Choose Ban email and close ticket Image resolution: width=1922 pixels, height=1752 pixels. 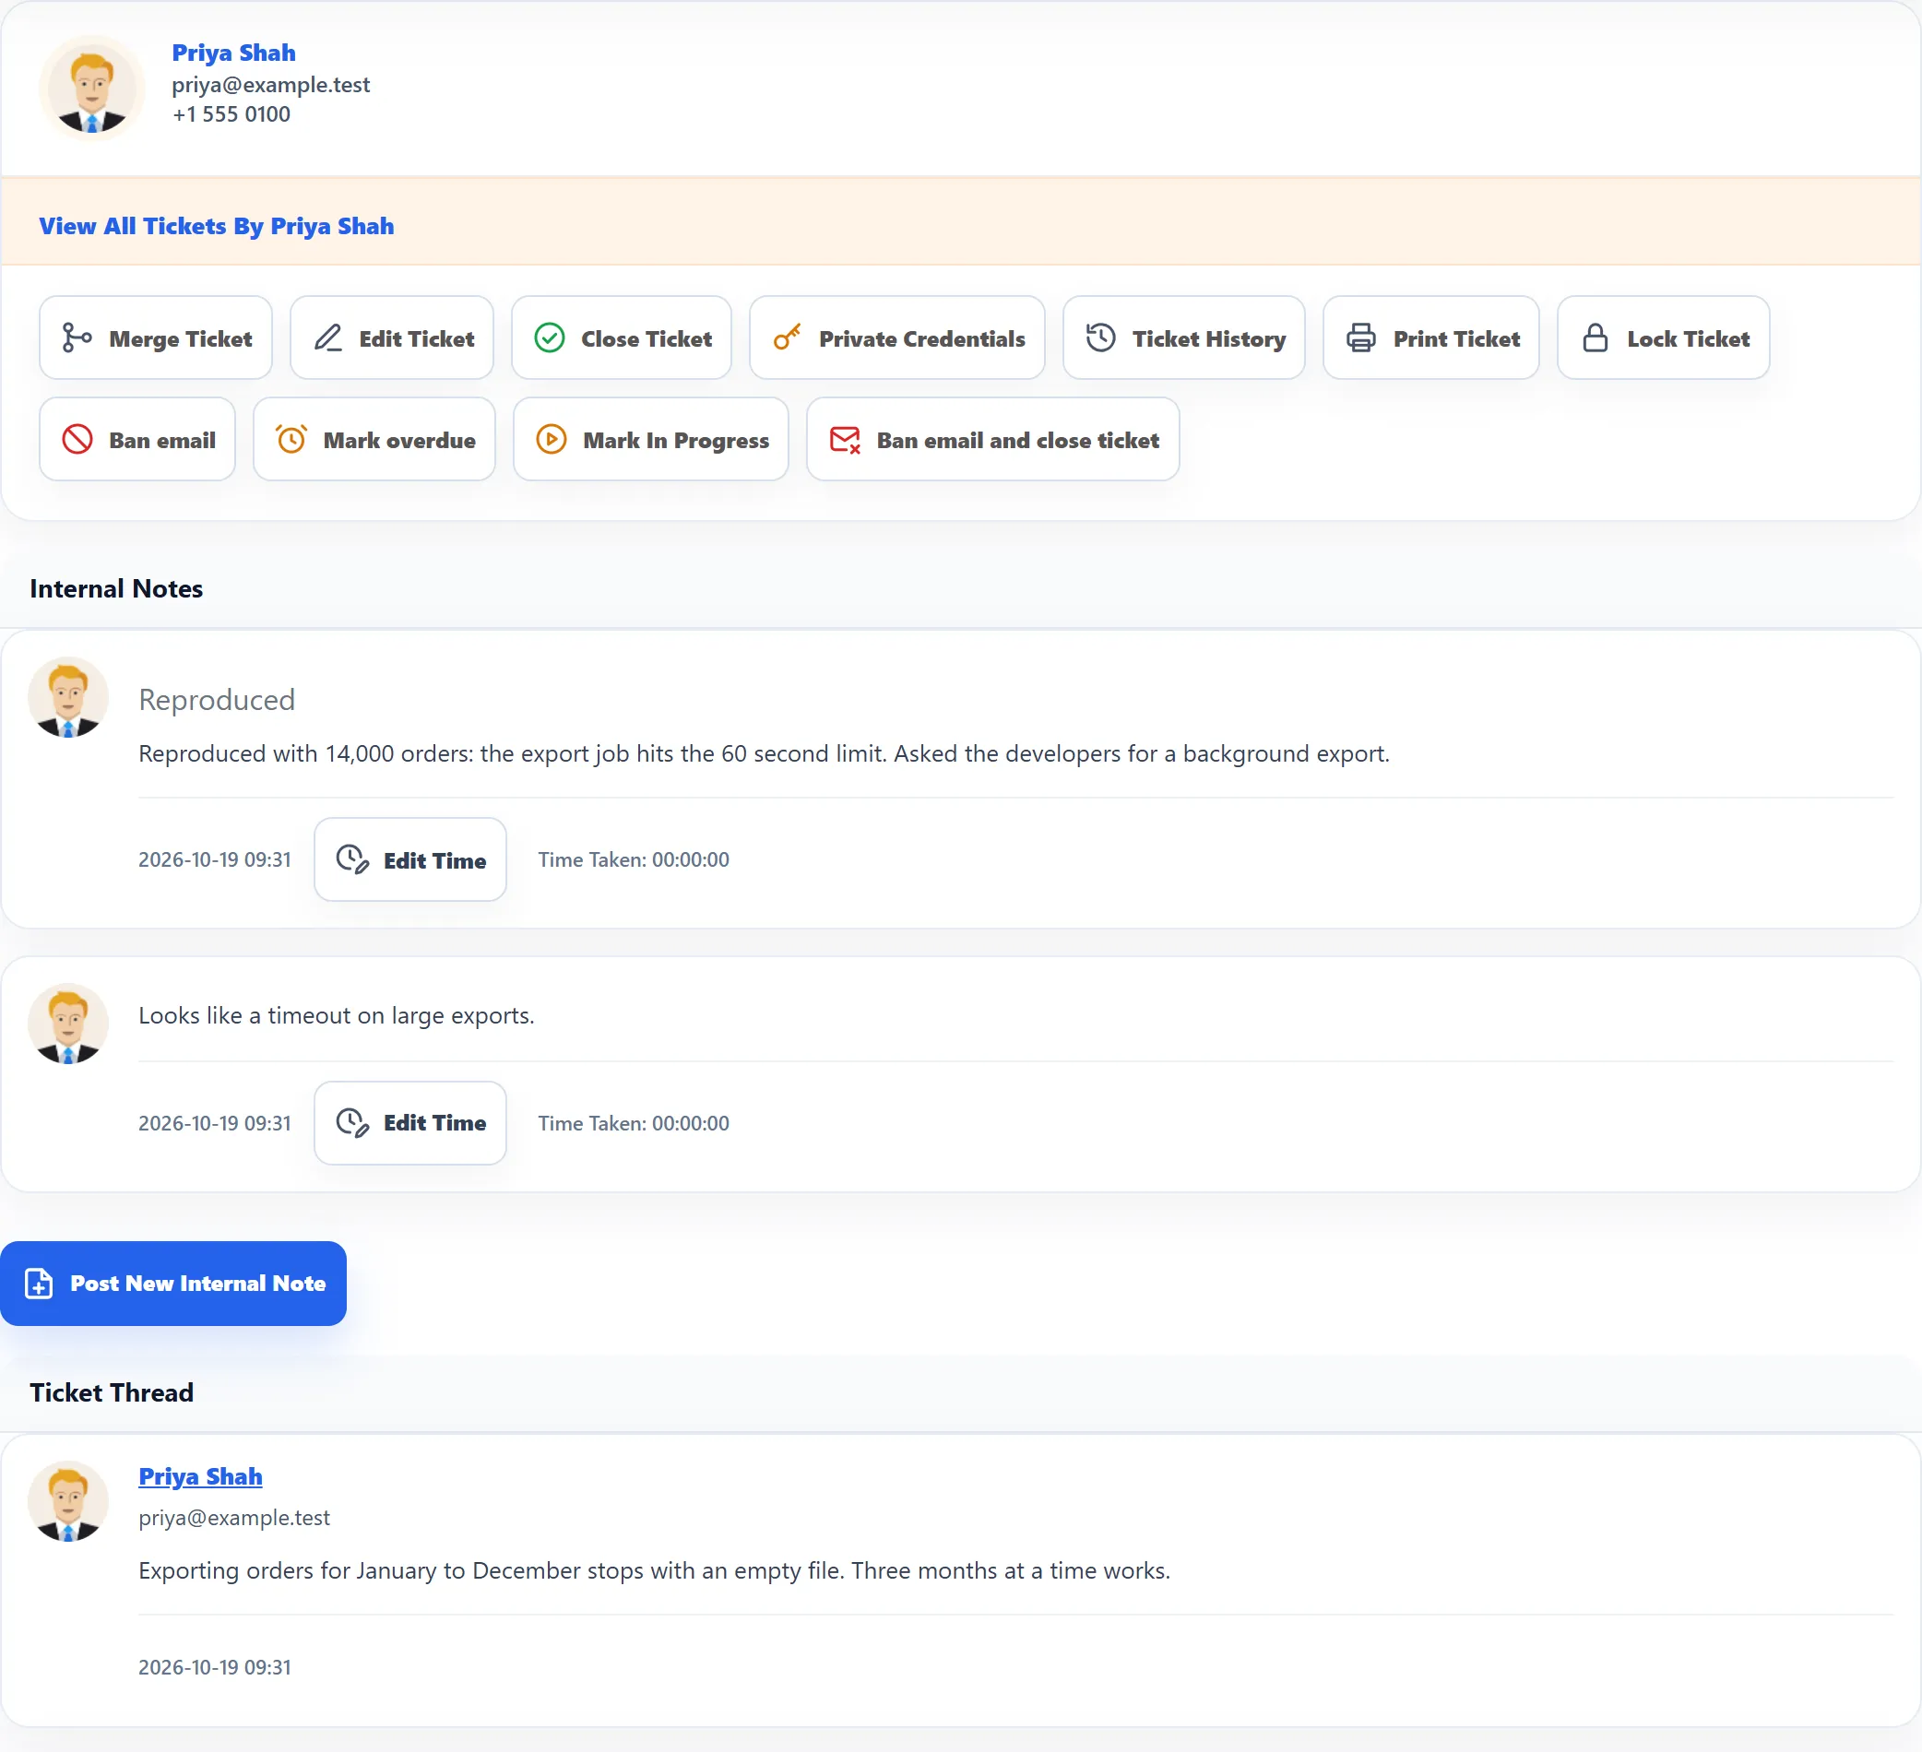pos(993,440)
